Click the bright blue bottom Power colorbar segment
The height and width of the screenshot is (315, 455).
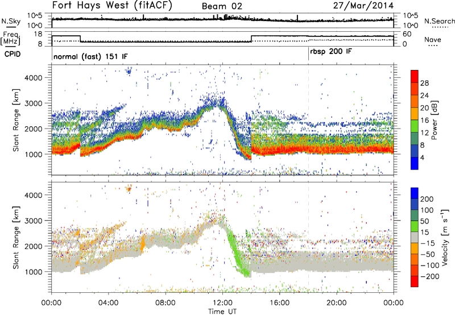coord(415,163)
